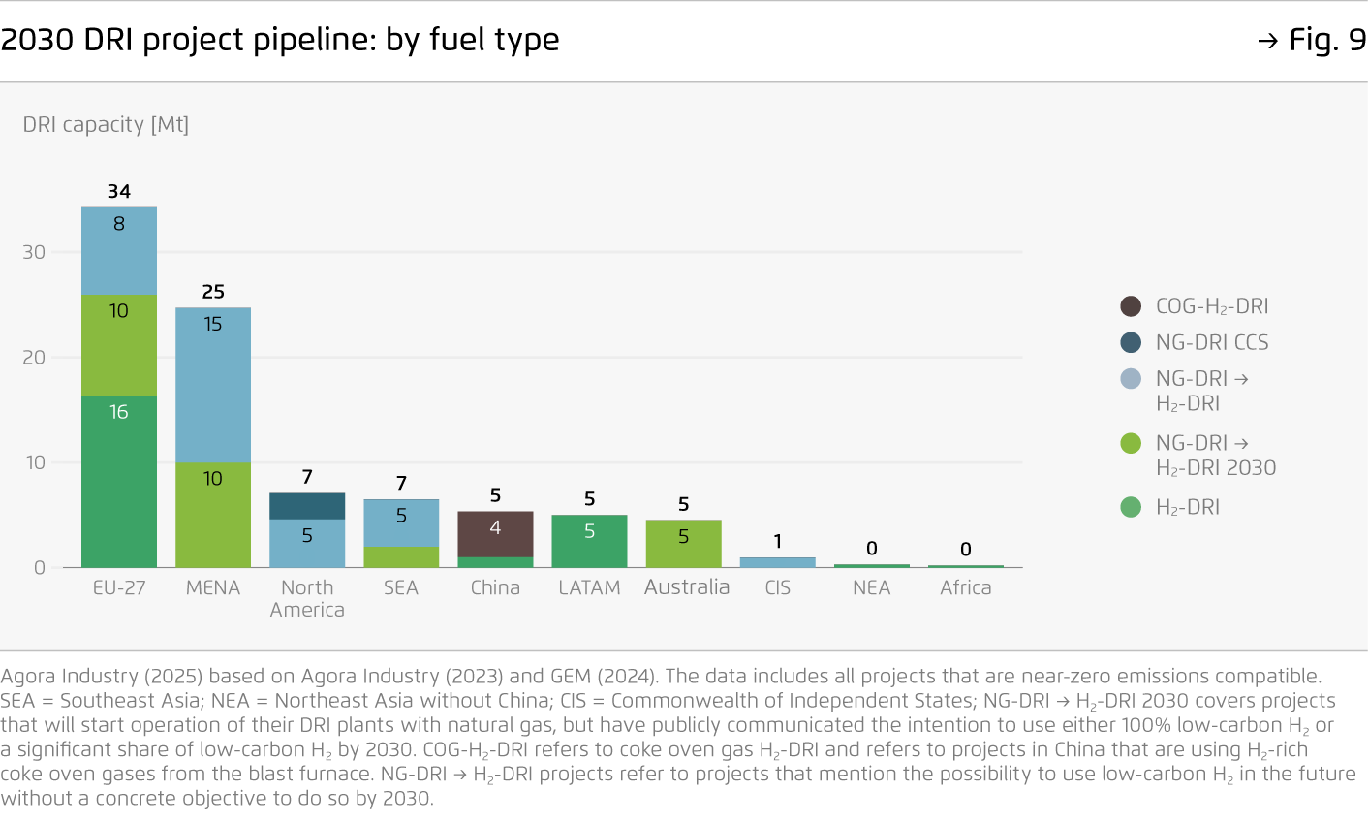Select the EU-27 dark green H₂-DRI segment

(119, 481)
